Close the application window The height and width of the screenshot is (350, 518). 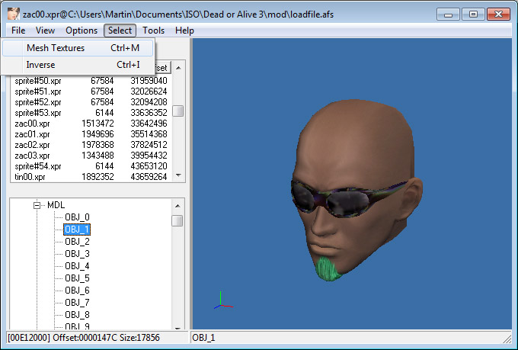click(x=498, y=14)
